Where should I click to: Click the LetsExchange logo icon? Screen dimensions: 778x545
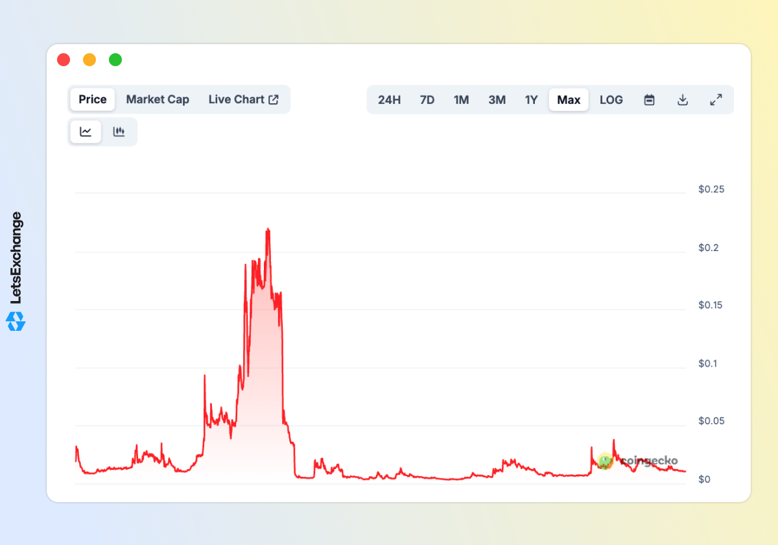coord(16,321)
